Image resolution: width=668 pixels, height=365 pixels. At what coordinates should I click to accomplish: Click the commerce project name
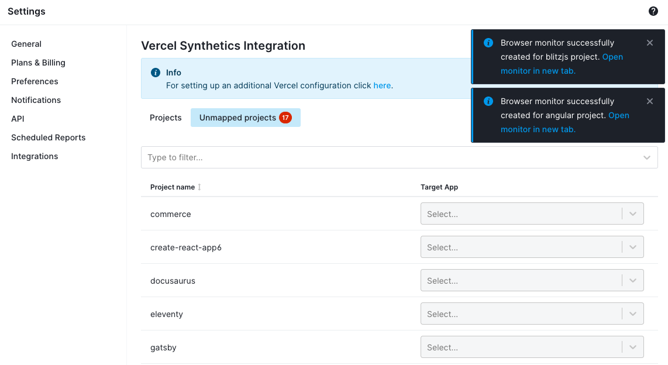[x=170, y=214]
